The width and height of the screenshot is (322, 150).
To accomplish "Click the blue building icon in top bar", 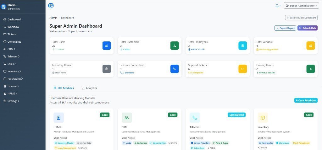I will (x=51, y=6).
